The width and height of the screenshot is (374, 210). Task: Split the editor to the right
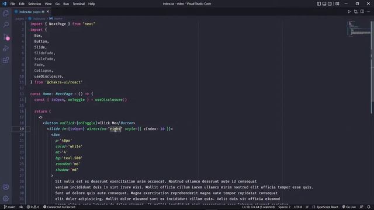(362, 12)
